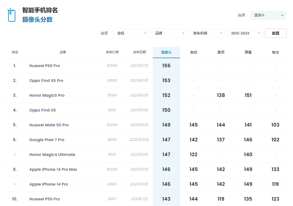Open the 2013-2023 year range dropdown
293x206 pixels.
tap(245, 34)
